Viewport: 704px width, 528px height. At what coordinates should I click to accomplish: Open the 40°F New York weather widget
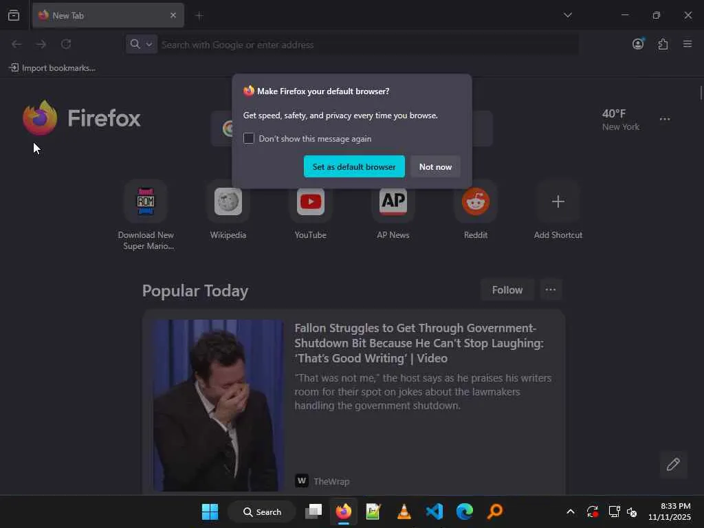click(621, 120)
